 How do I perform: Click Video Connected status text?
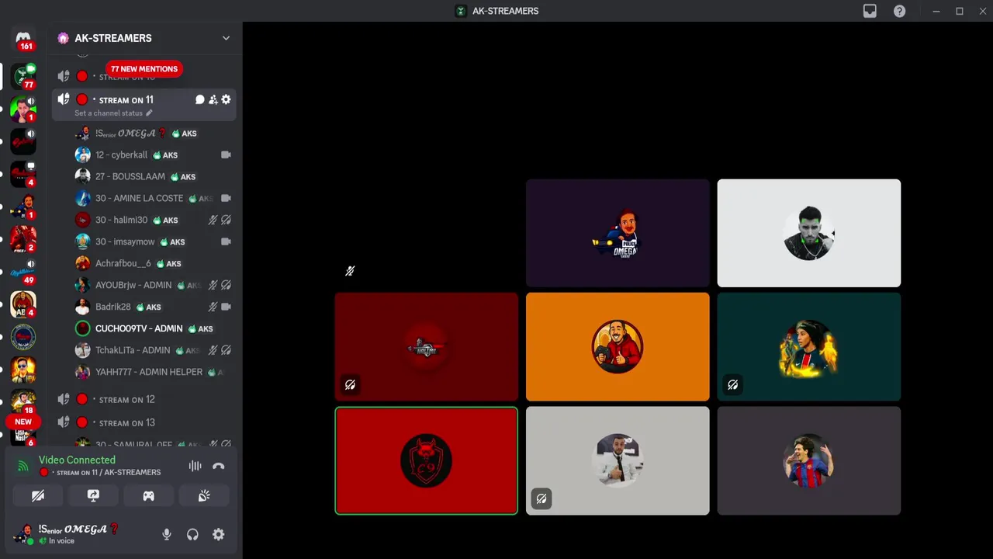coord(77,460)
